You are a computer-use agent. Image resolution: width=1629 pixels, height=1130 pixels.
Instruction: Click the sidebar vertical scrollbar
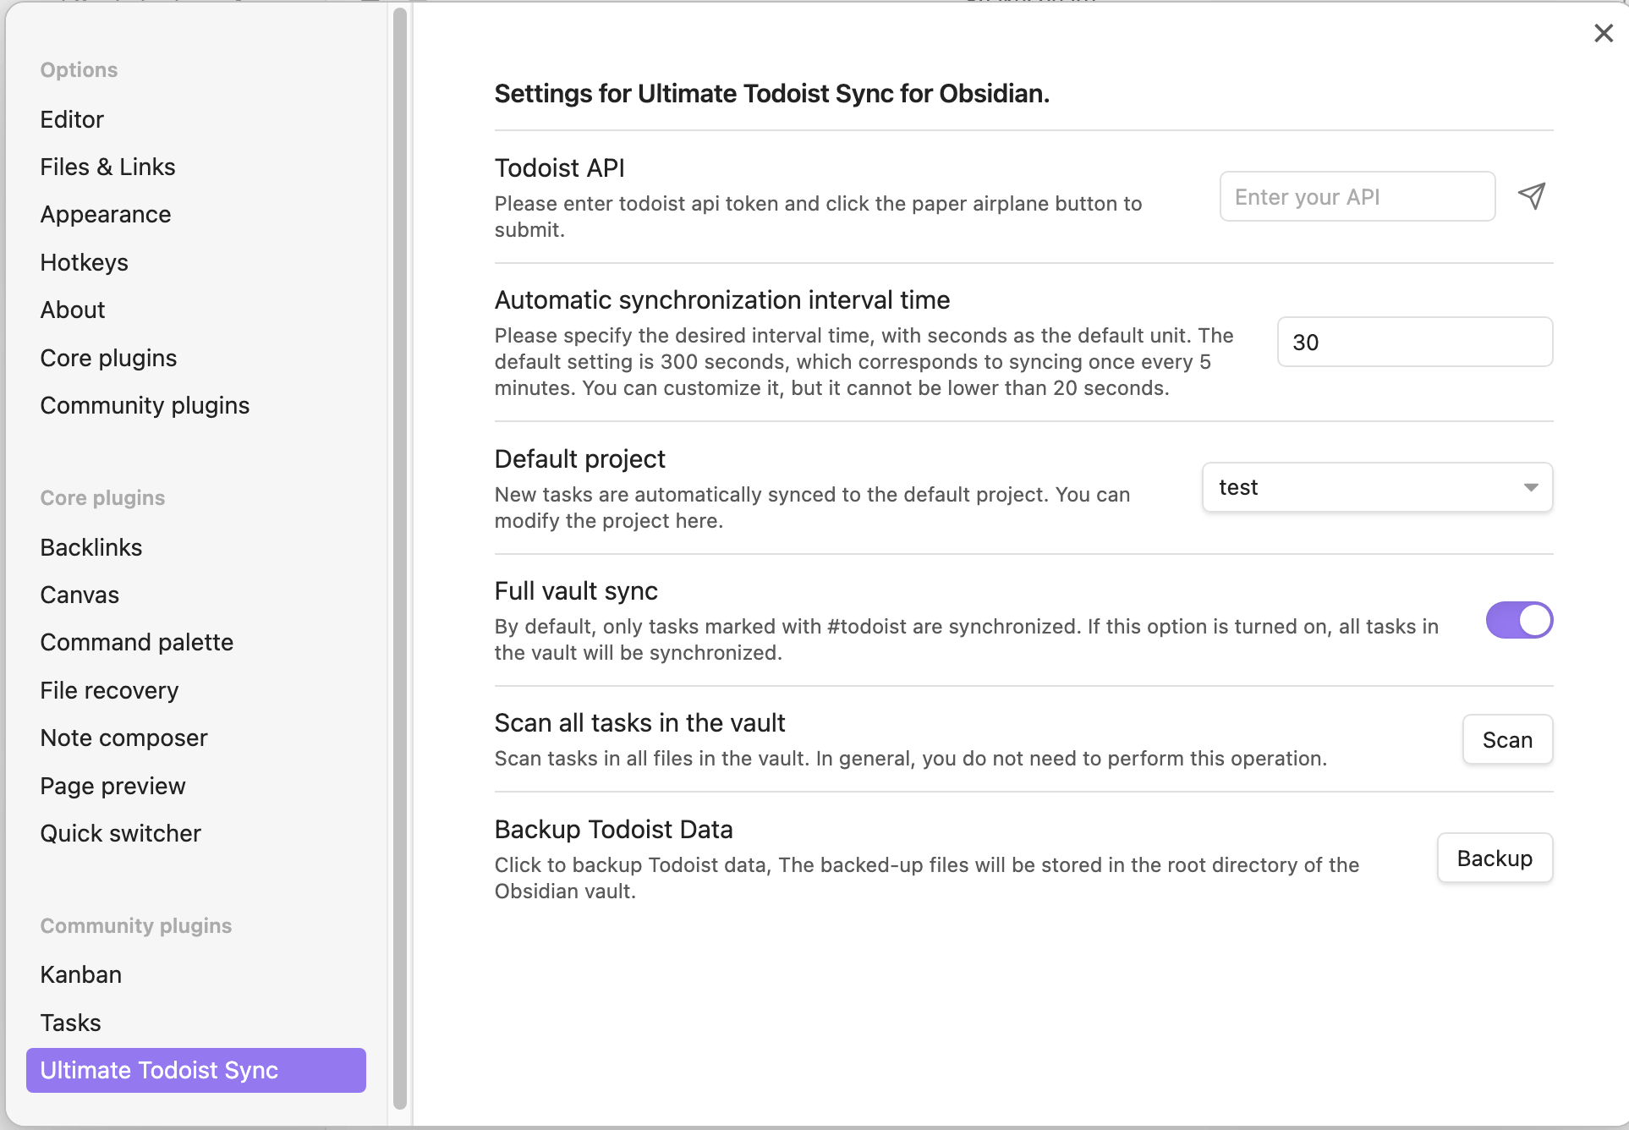pos(400,558)
